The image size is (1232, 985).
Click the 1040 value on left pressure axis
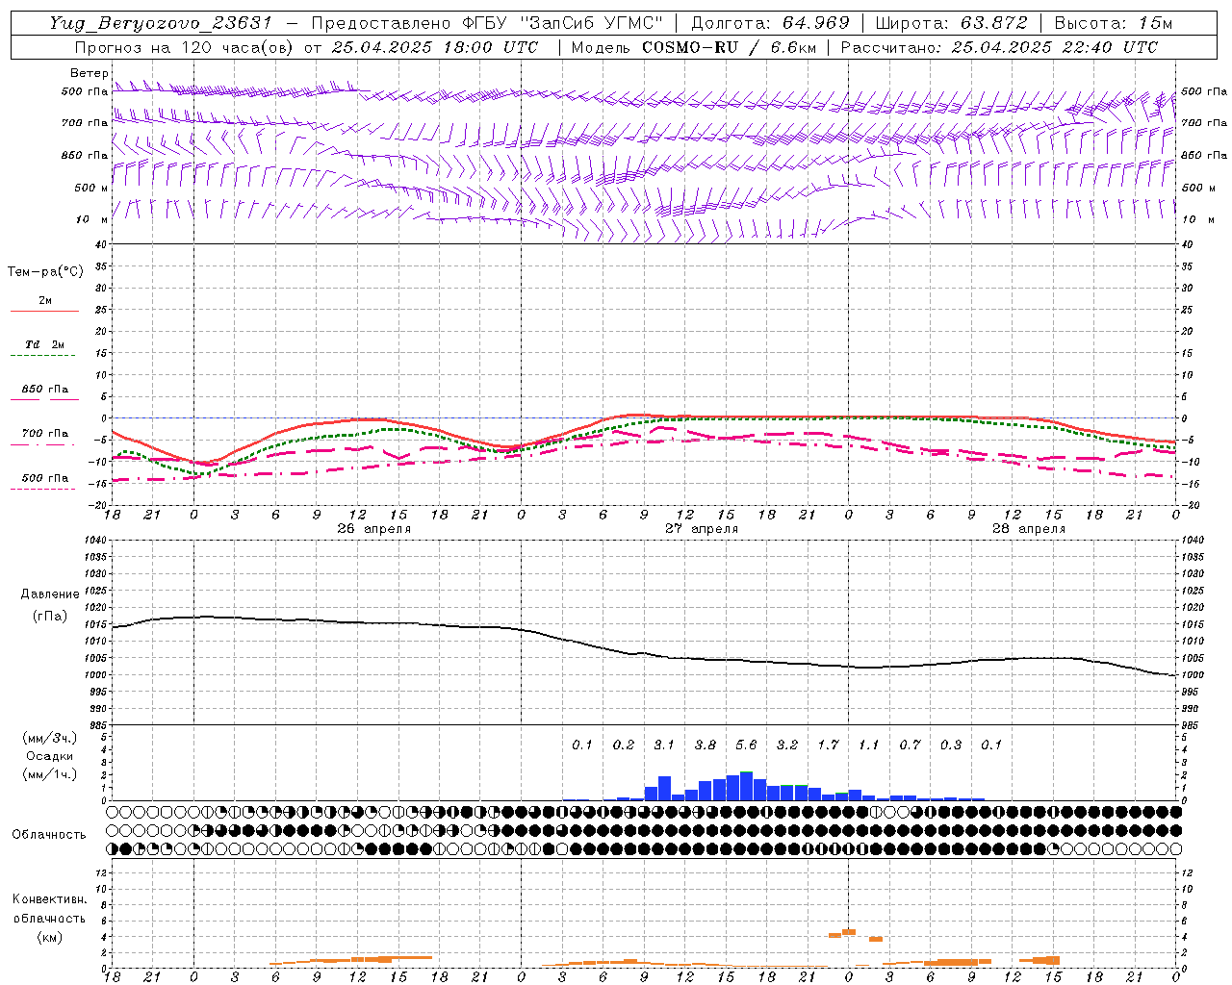[x=95, y=540]
